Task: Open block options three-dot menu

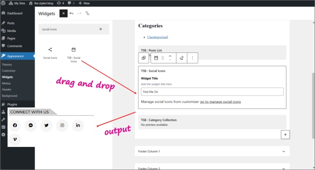Action: click(x=192, y=58)
